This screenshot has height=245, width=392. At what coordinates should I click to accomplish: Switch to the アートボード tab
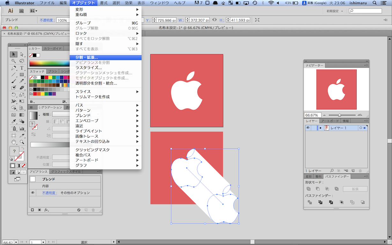(x=330, y=121)
